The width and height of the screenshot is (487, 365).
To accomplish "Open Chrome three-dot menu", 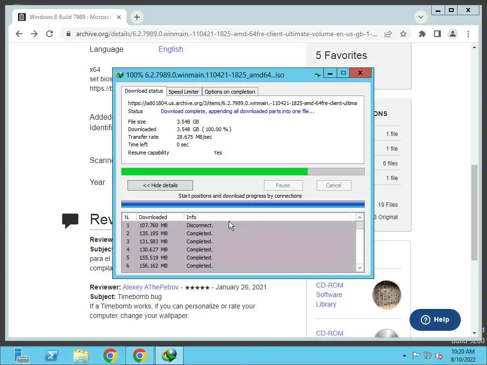I will click(x=468, y=34).
